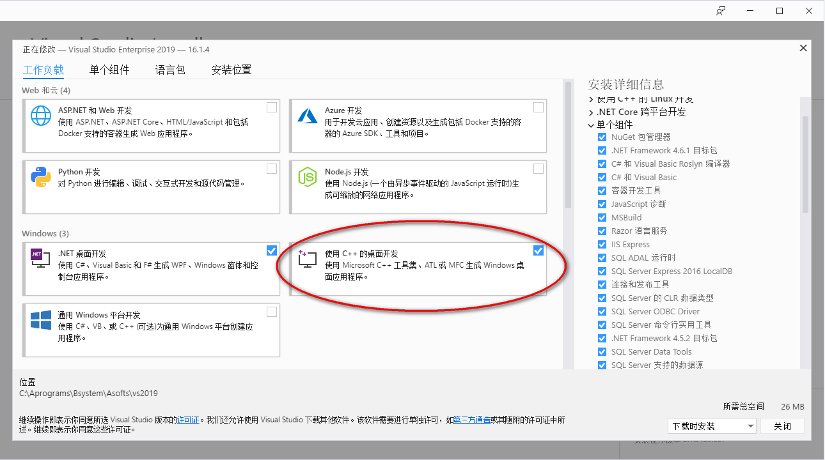Disable the .NET 桌面开发 checkbox
Screen dimensions: 825x460
point(271,250)
